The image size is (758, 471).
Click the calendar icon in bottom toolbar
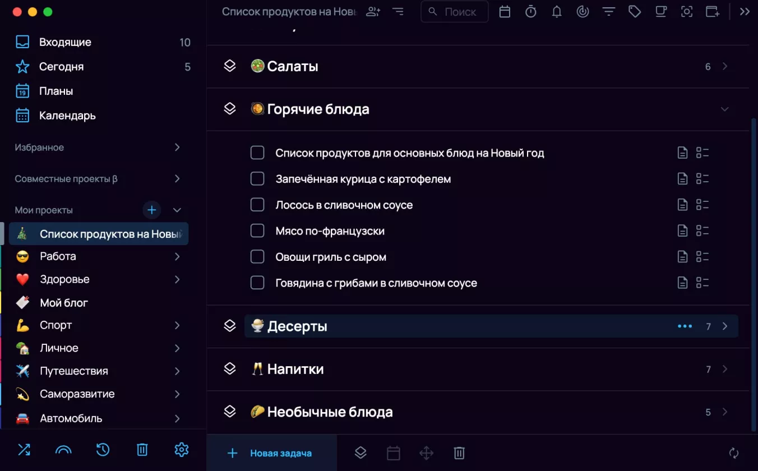click(x=394, y=452)
